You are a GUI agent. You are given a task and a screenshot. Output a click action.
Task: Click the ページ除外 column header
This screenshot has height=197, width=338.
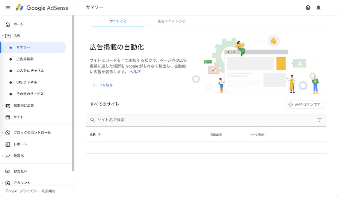(x=257, y=135)
